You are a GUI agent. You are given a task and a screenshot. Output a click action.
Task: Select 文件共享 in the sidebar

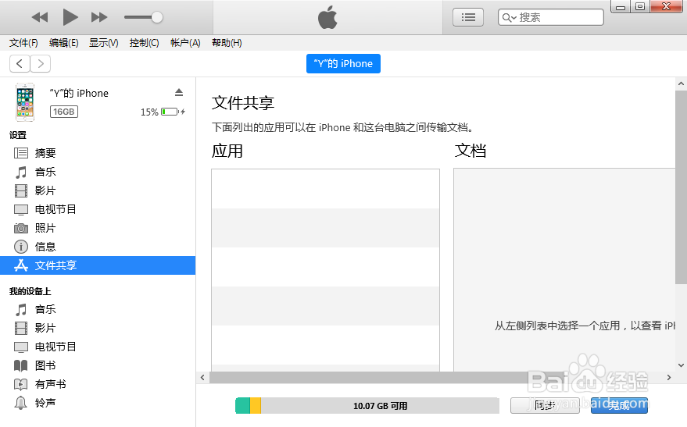[98, 265]
